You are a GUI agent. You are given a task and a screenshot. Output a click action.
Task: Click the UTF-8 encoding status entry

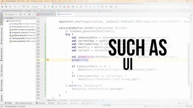point(158,106)
